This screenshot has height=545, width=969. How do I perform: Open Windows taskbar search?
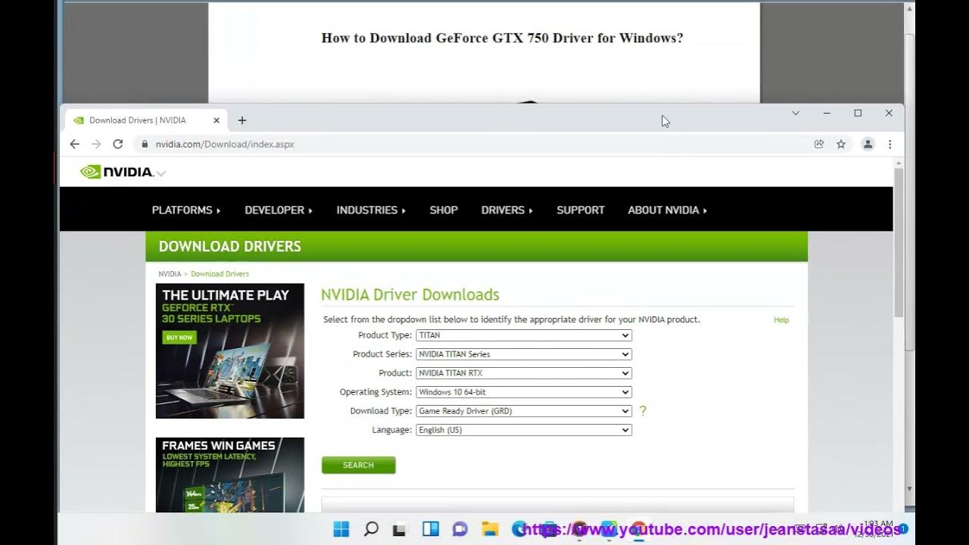(371, 529)
